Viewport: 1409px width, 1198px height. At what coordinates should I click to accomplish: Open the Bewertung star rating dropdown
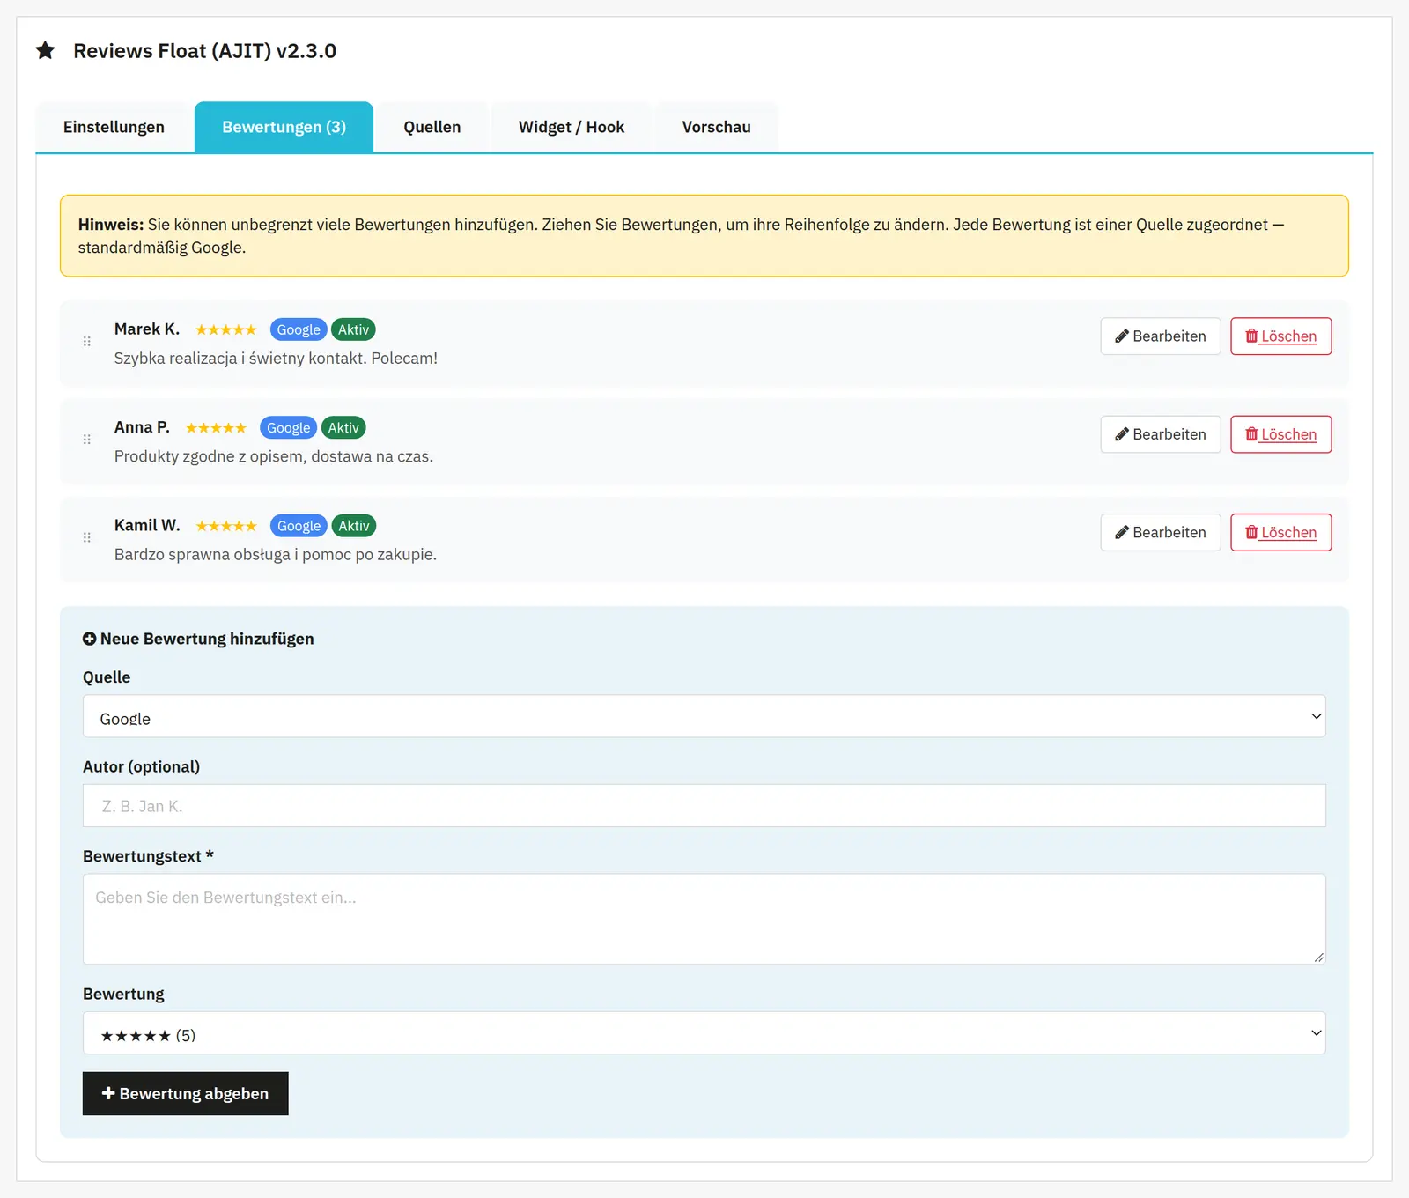pyautogui.click(x=704, y=1032)
